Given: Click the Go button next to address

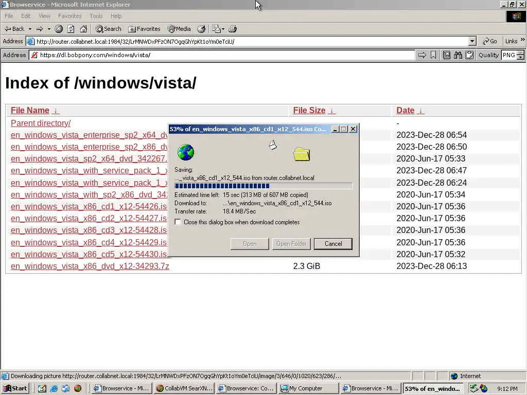Looking at the screenshot, I should pos(490,41).
